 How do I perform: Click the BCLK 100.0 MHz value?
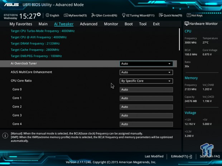191,54
